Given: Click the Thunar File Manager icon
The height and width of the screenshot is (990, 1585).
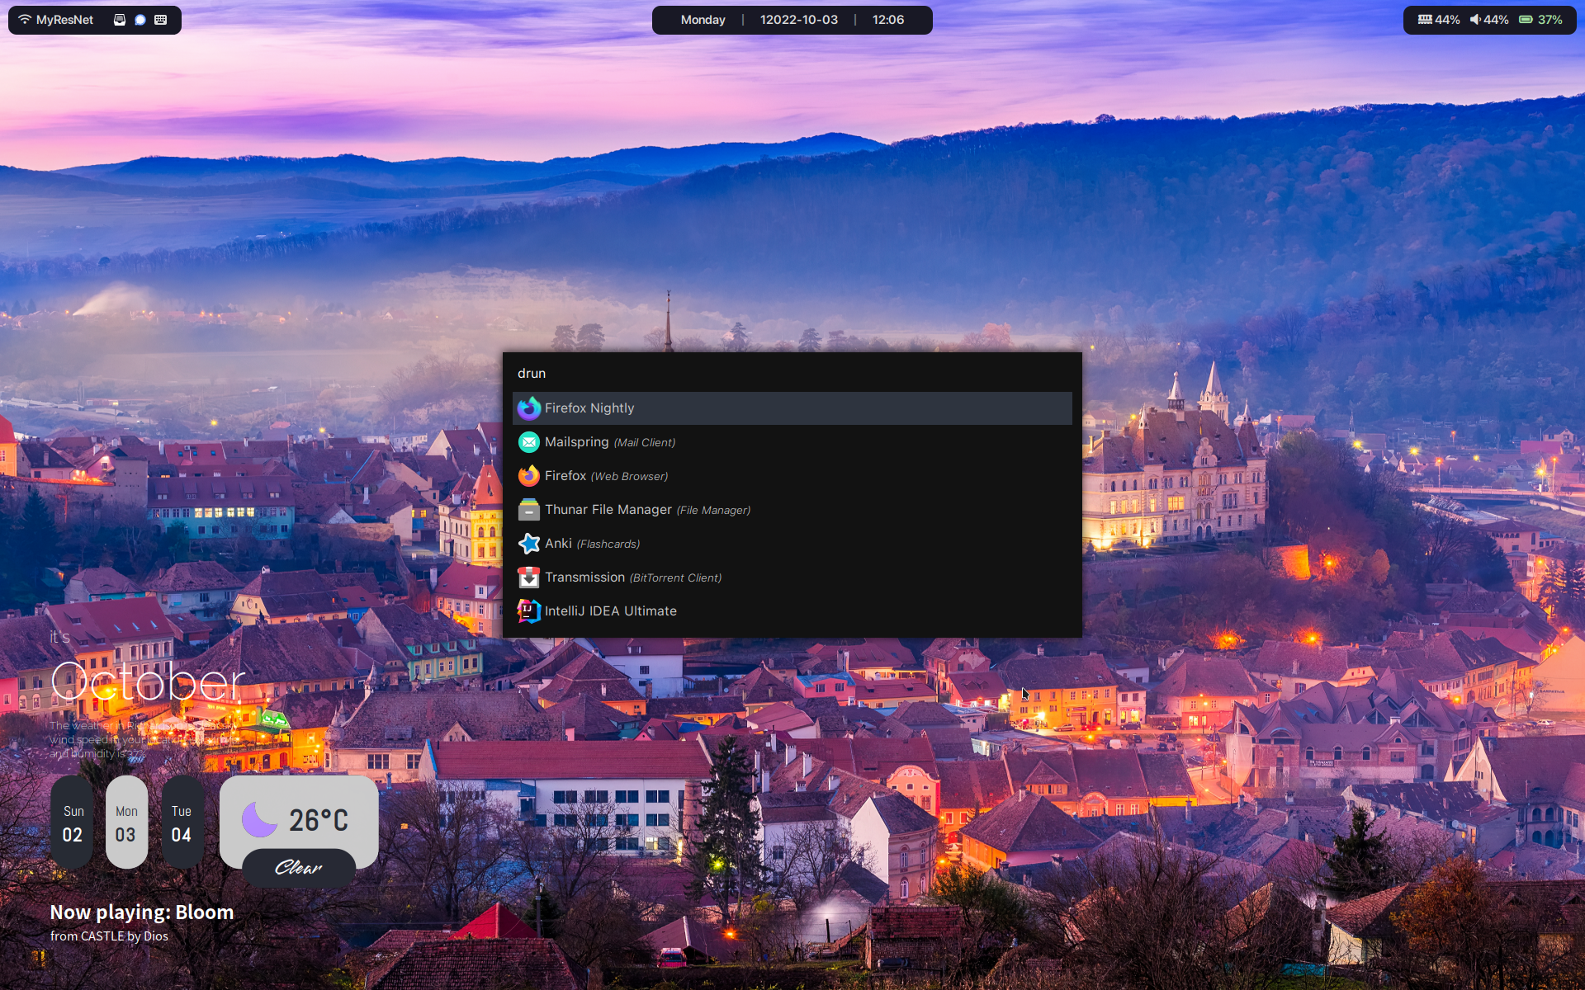Looking at the screenshot, I should (x=528, y=510).
